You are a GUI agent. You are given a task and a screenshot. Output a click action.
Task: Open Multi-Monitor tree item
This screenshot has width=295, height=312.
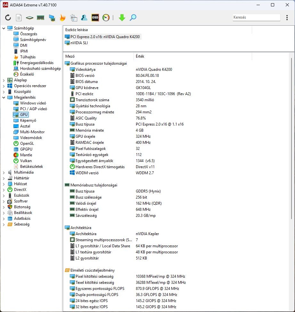(32, 132)
